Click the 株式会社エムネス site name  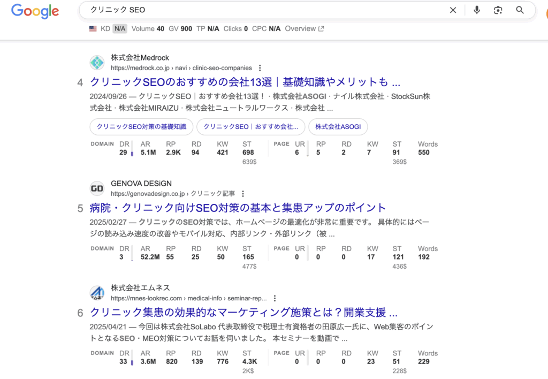[x=141, y=288]
